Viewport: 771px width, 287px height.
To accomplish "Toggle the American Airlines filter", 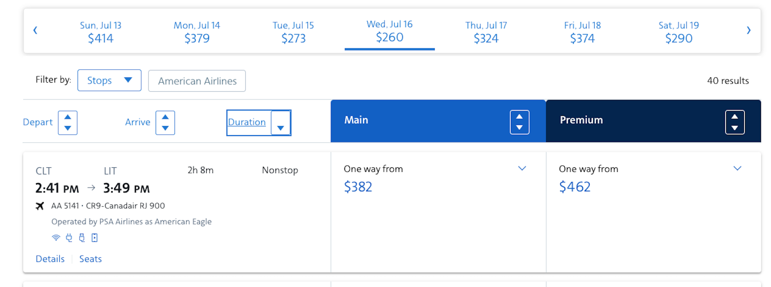I will coord(197,81).
